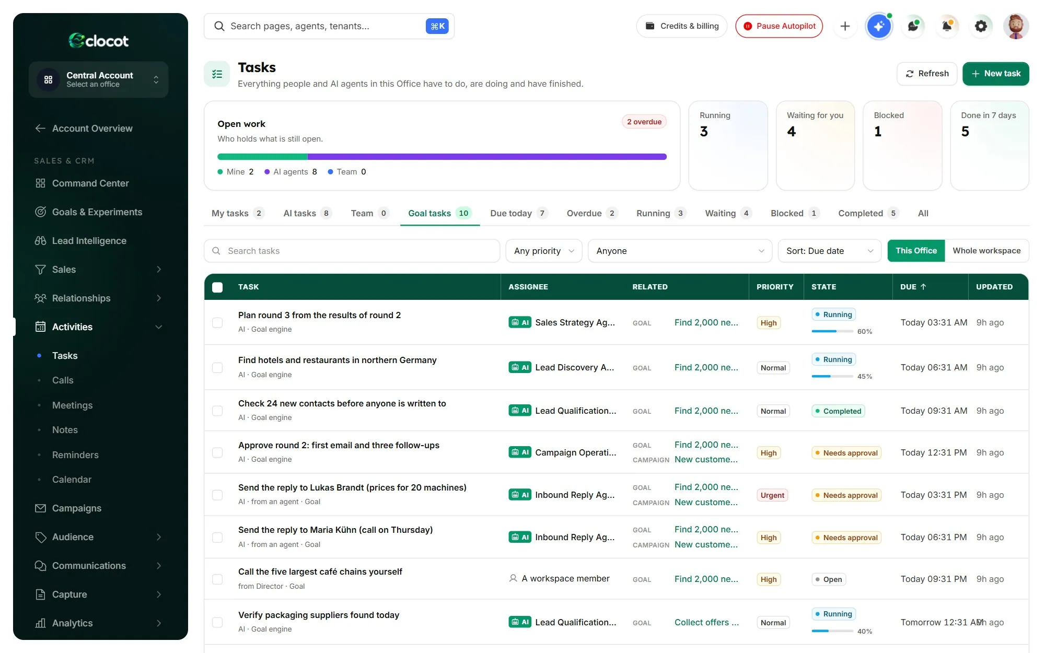The width and height of the screenshot is (1045, 653).
Task: Switch to the Due today tab
Action: (519, 213)
